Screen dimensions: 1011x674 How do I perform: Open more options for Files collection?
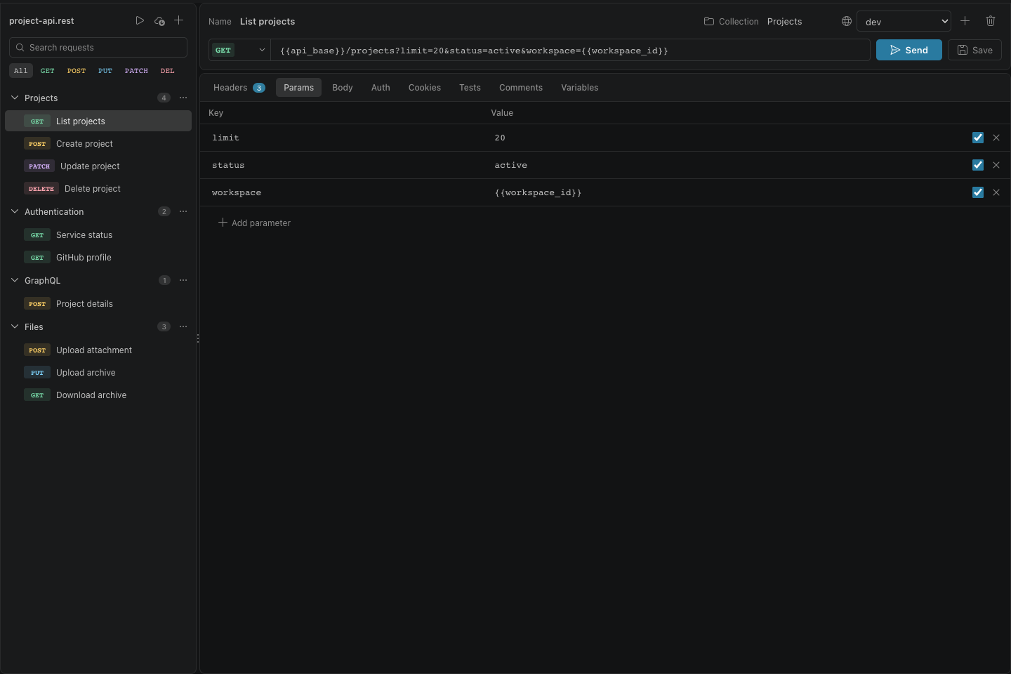183,326
